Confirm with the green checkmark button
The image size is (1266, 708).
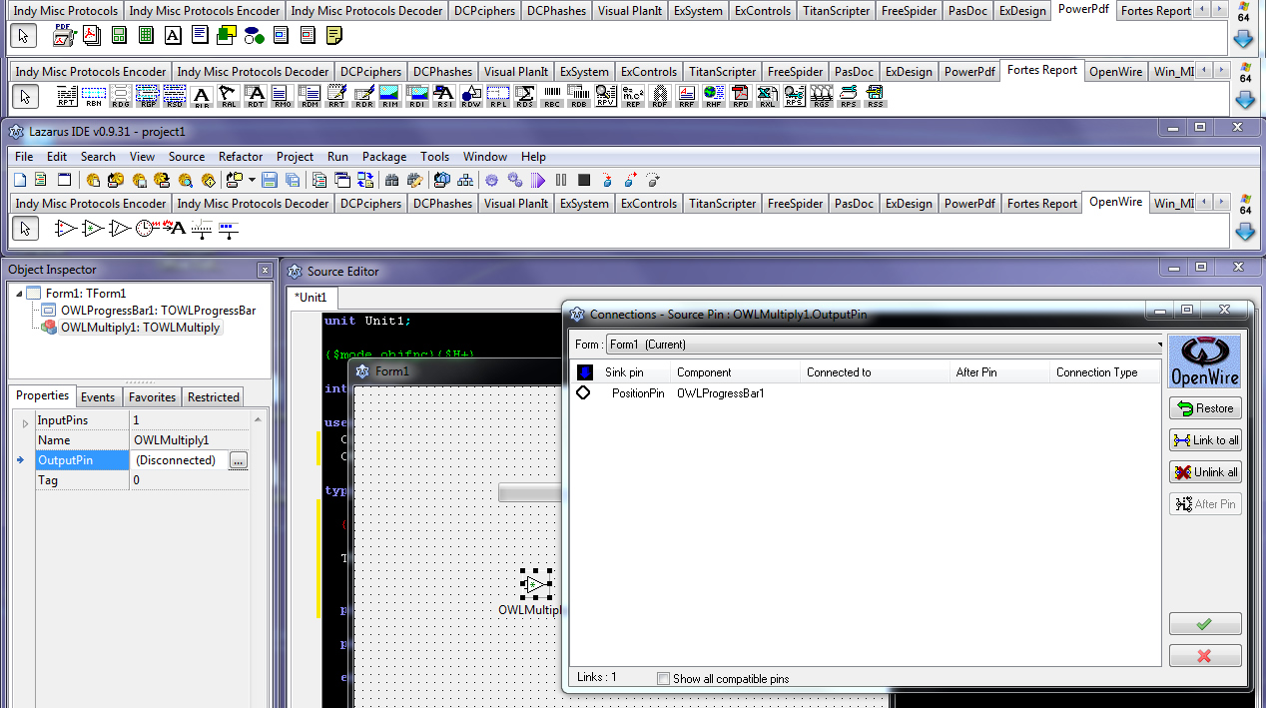(x=1205, y=624)
